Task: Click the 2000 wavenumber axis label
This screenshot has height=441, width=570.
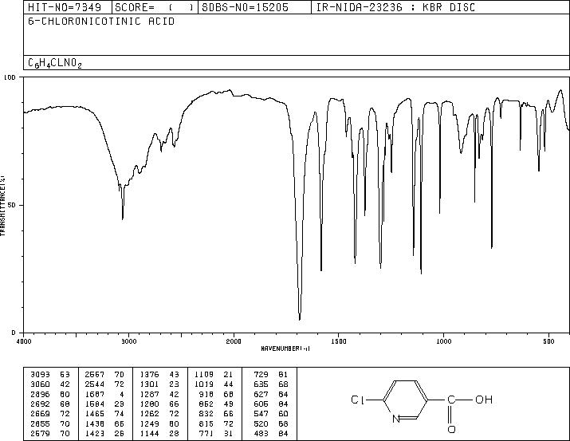Action: [x=234, y=341]
